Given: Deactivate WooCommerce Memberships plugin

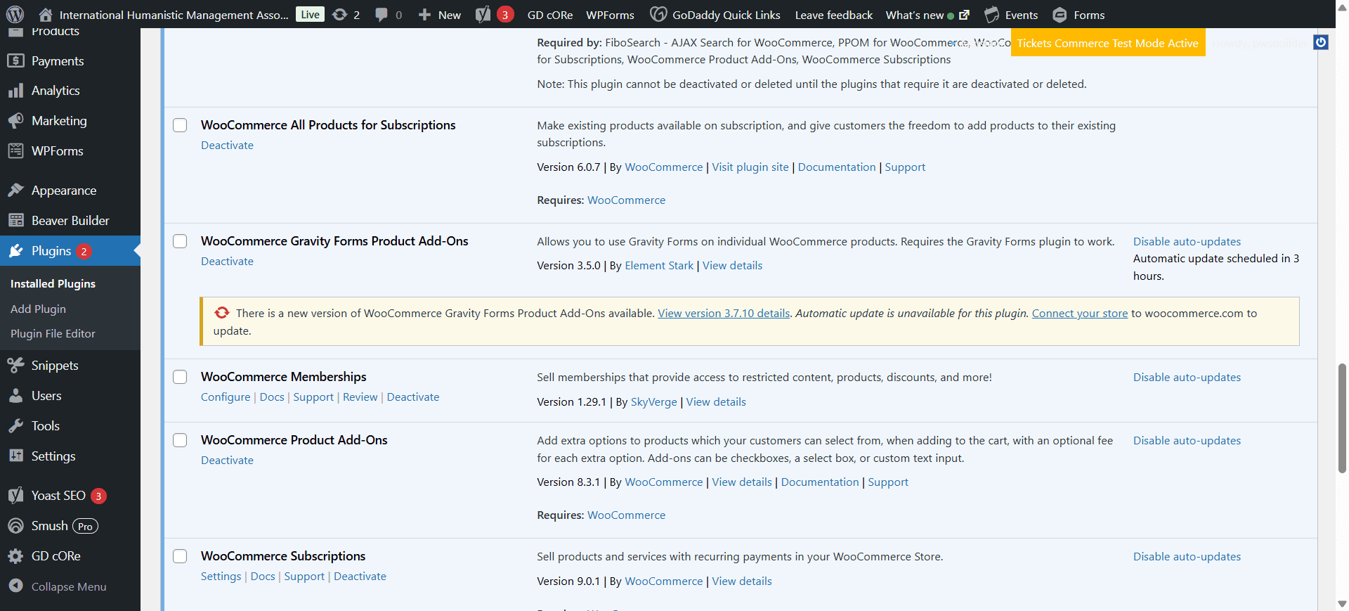Looking at the screenshot, I should (413, 397).
